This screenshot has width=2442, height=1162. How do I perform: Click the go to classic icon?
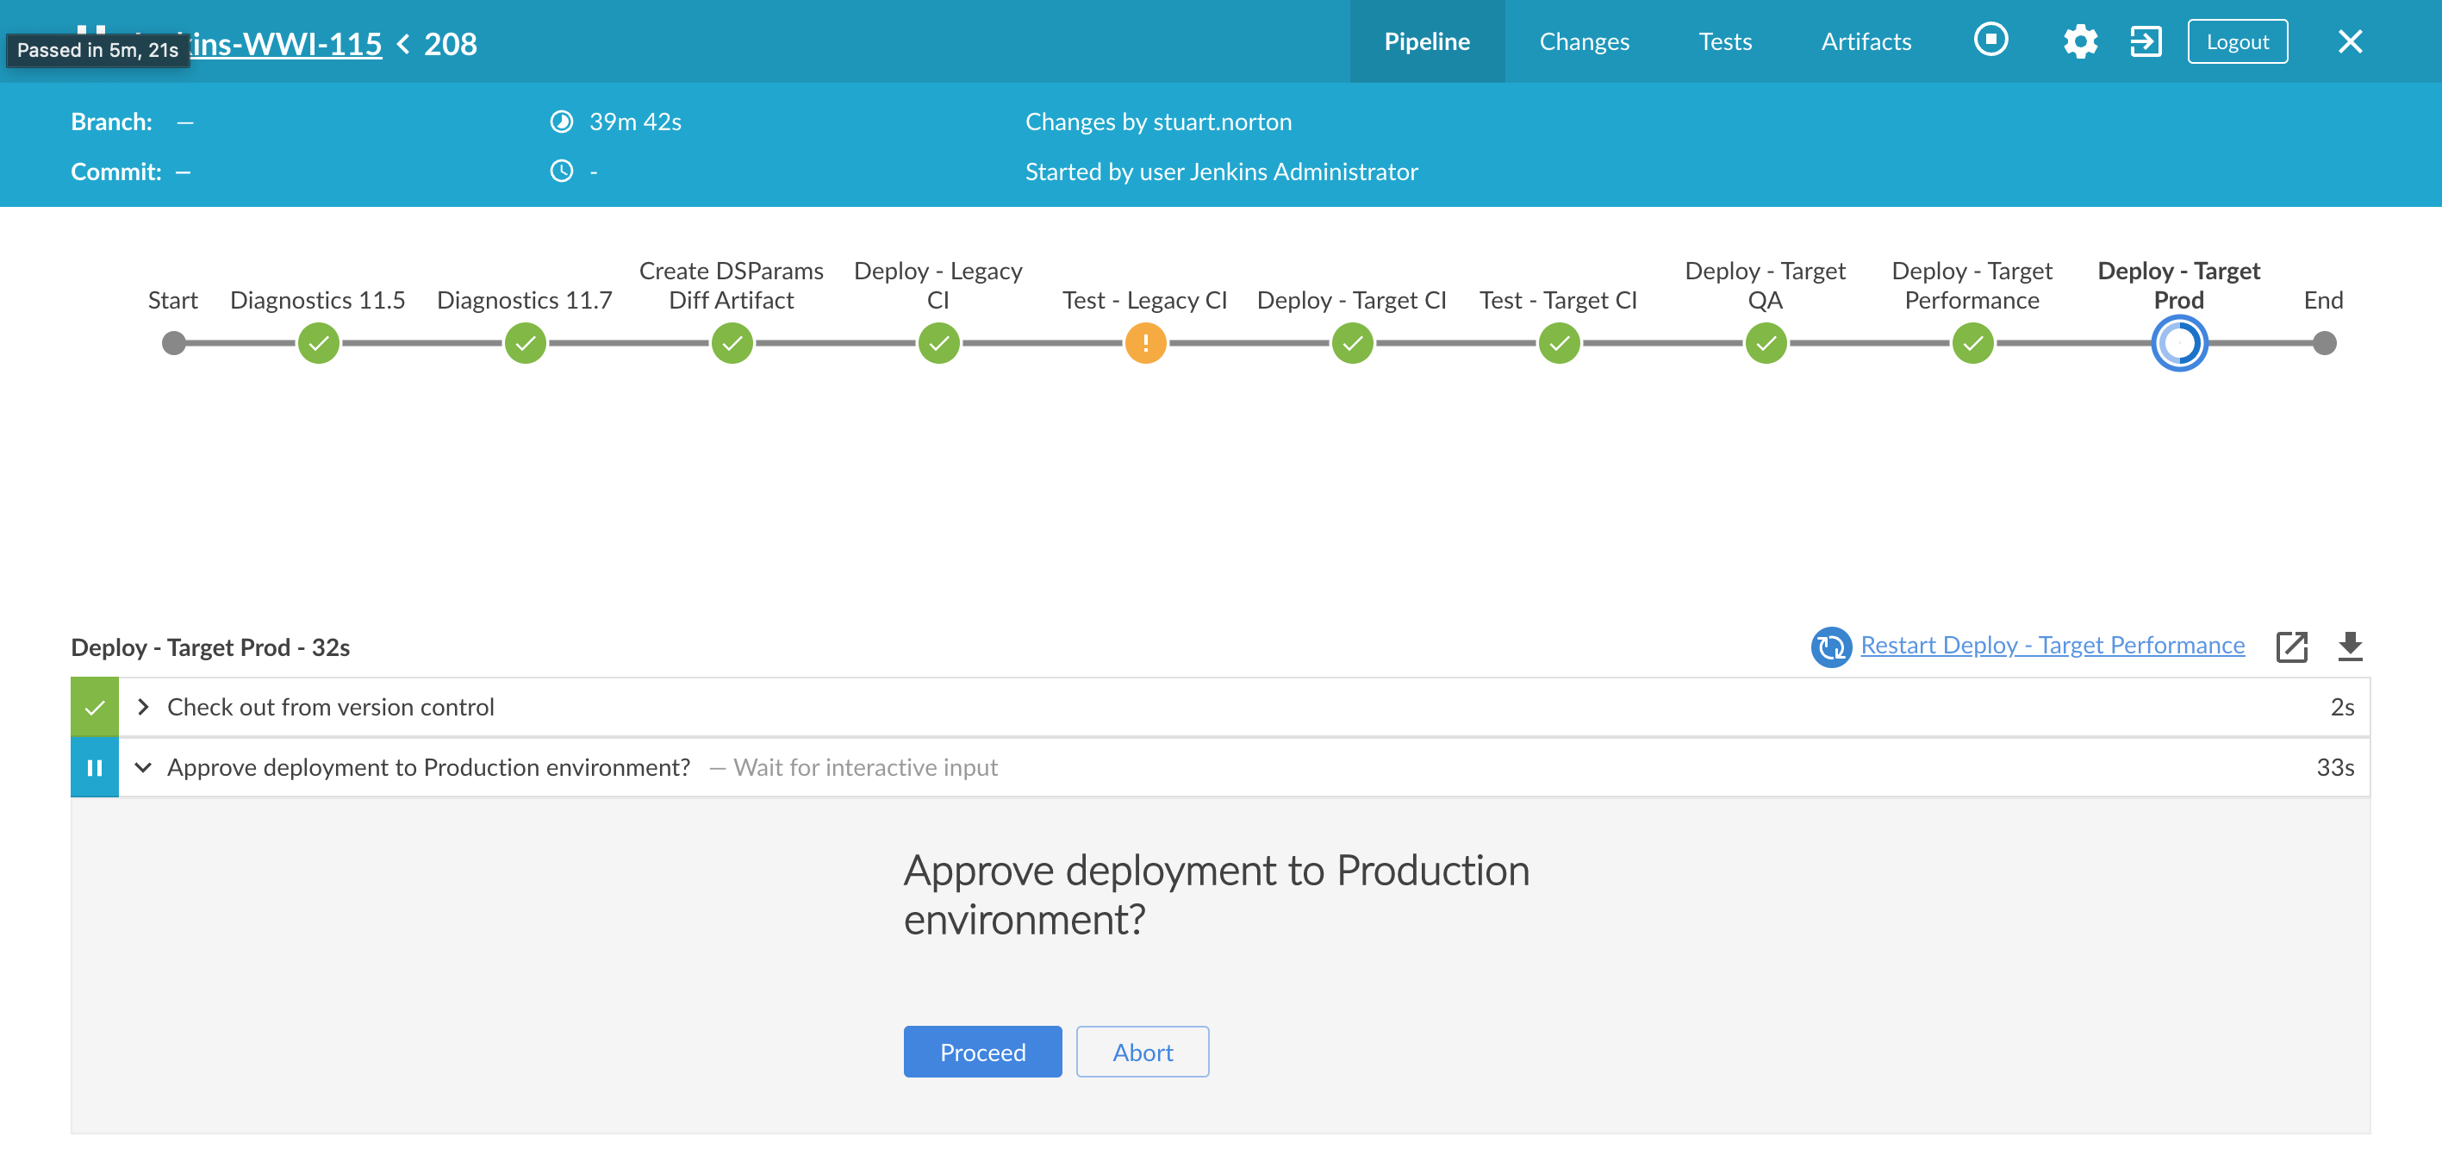click(x=2146, y=41)
